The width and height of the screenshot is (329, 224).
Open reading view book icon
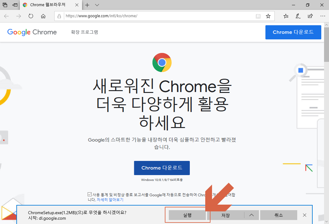pos(258,16)
